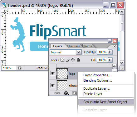This screenshot has height=117, width=137.
Task: Hide the silhouette layer using eye icon
Action: point(52,85)
